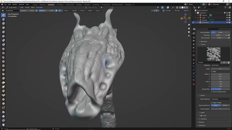Viewport: 232px width, 130px height.
Task: Hide the Light object in outliner
Action: 227,18
